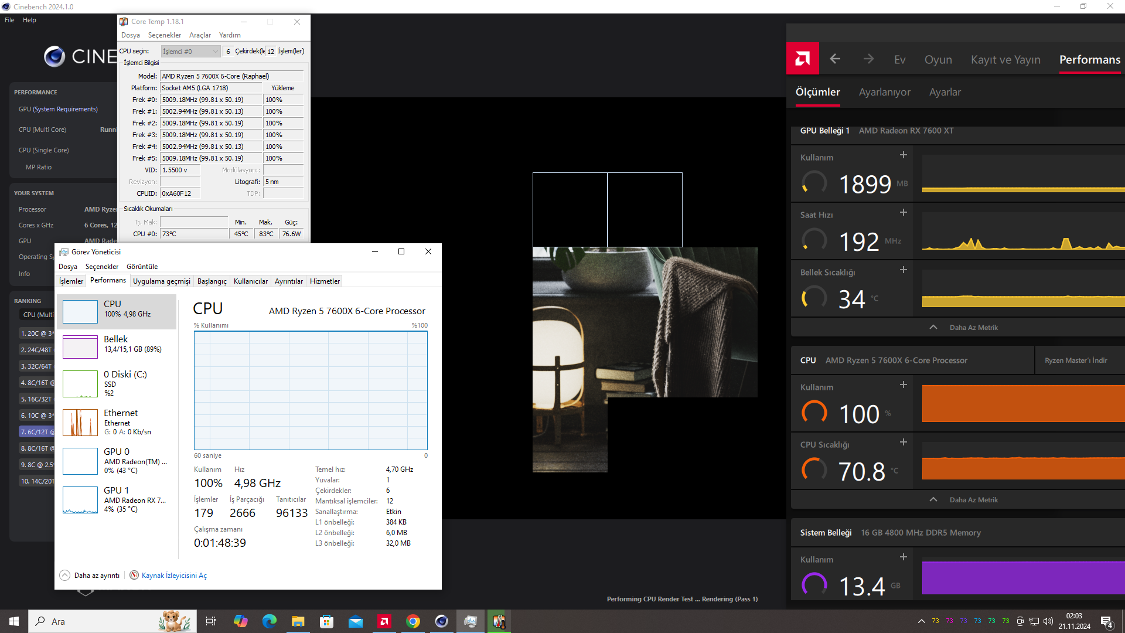Select GPU 1 Radeon RX in Task Manager
This screenshot has width=1125, height=633.
[117, 499]
